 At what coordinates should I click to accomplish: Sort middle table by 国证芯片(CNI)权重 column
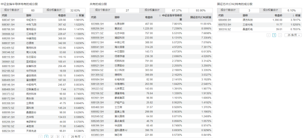coord(201,17)
